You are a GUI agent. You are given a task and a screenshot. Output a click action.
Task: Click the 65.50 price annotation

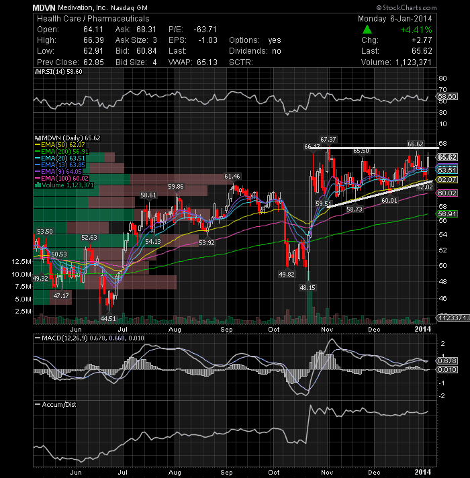(x=361, y=151)
